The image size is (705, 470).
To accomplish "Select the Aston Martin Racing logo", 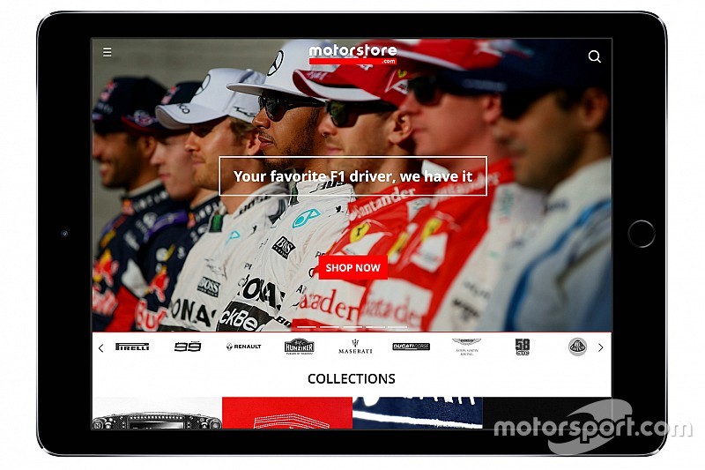I will [467, 347].
